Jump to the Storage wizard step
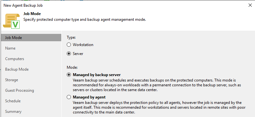 pyautogui.click(x=31, y=80)
